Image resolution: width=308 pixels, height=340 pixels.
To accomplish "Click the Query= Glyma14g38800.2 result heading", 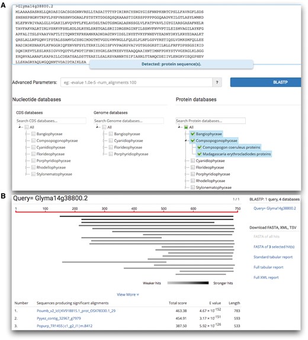I will point(50,198).
